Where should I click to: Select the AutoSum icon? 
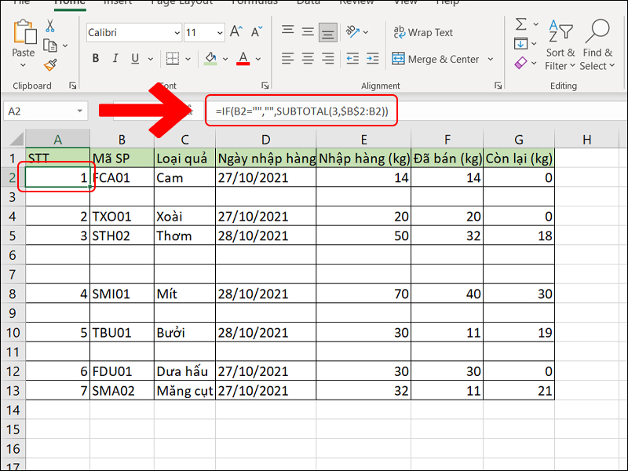[520, 24]
